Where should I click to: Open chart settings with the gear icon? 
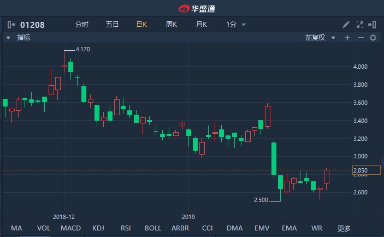(373, 38)
